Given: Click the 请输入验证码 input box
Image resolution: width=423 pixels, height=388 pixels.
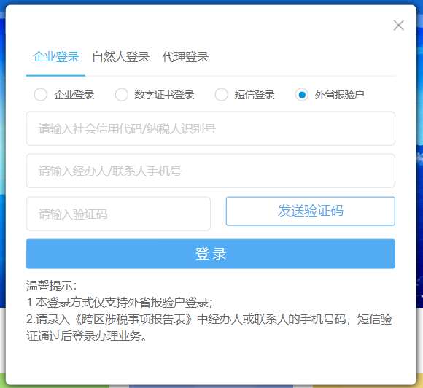Looking at the screenshot, I should click(118, 214).
